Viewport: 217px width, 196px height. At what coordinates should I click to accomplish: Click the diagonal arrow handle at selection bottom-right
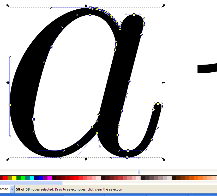pyautogui.click(x=164, y=160)
